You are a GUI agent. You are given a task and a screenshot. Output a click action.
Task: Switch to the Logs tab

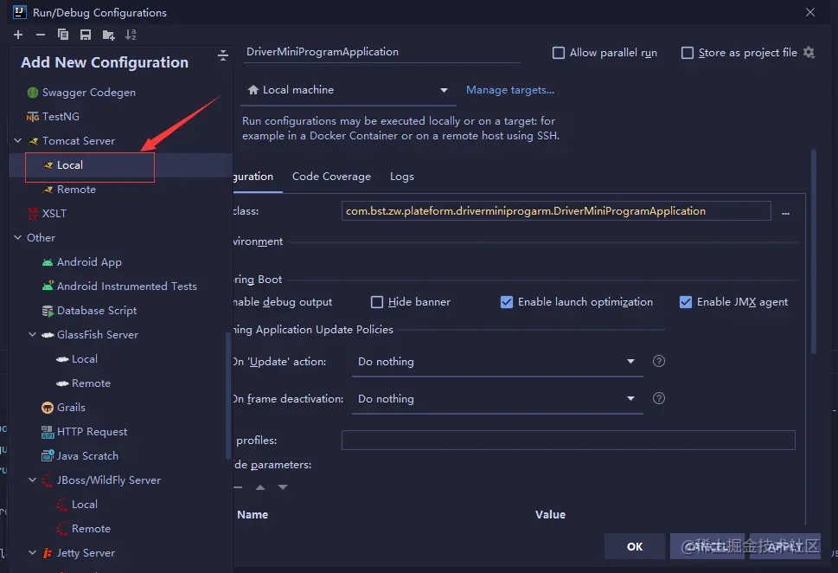pos(402,177)
